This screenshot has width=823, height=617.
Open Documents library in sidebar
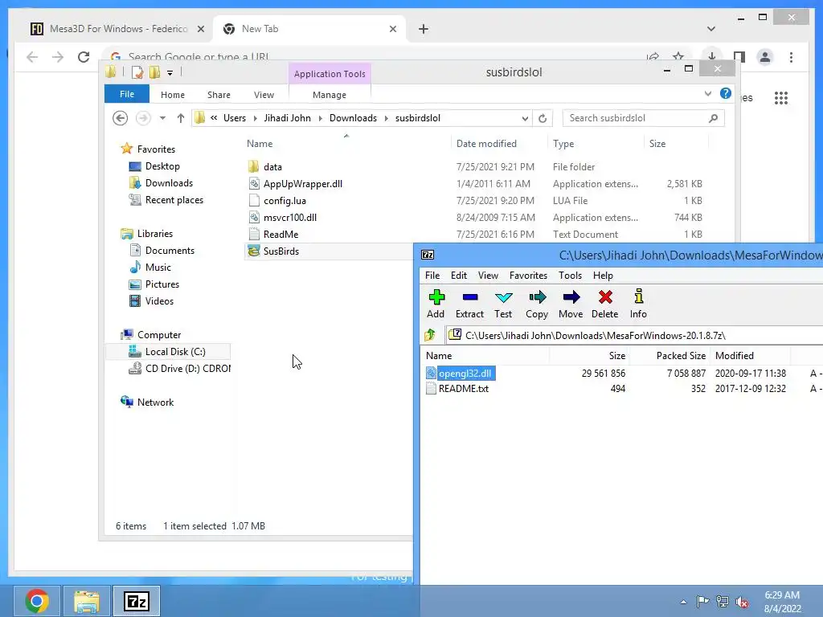pyautogui.click(x=170, y=251)
